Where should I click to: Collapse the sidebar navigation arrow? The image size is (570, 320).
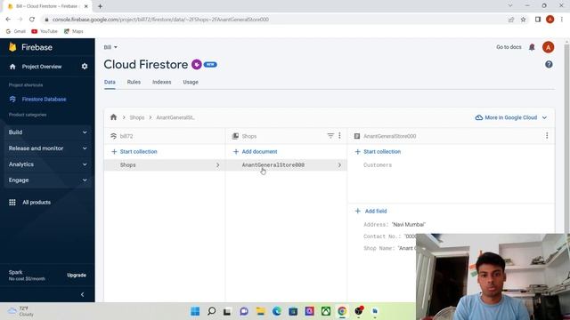(82, 294)
